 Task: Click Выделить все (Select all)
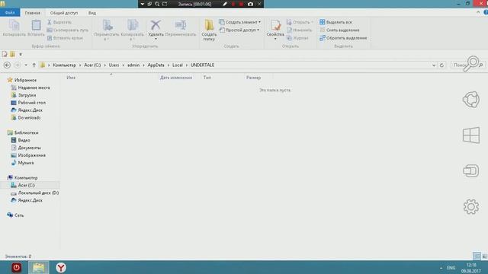[335, 22]
